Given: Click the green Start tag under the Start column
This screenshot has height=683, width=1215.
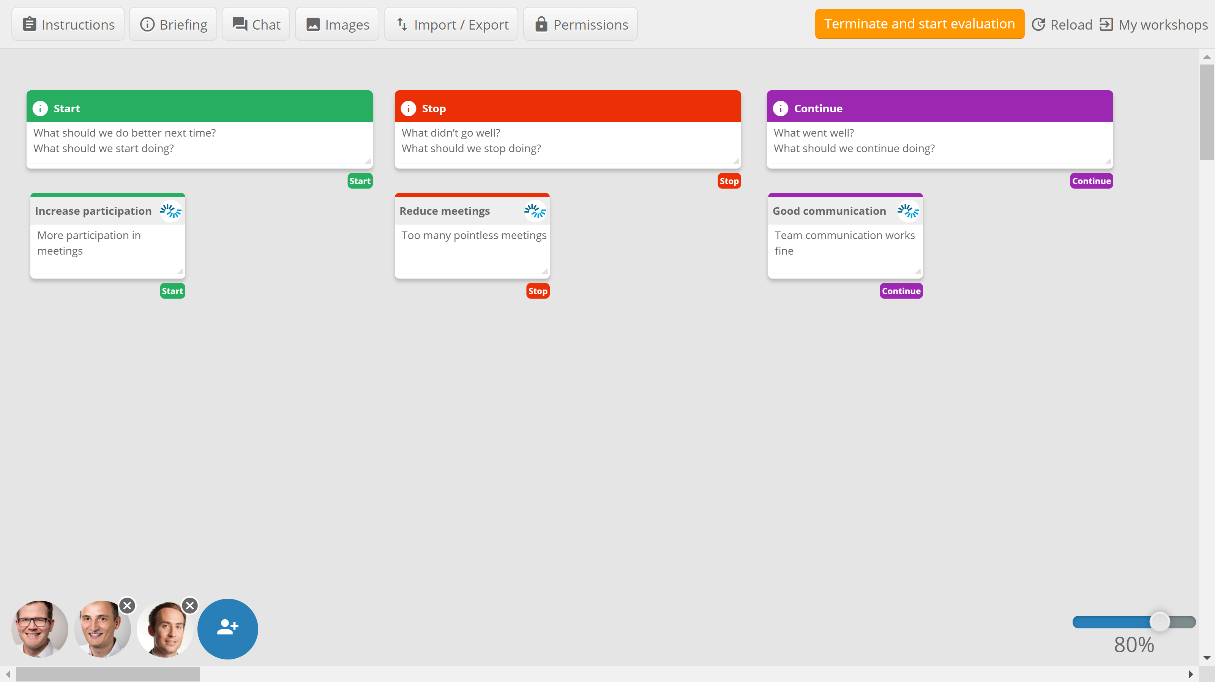Looking at the screenshot, I should point(360,181).
